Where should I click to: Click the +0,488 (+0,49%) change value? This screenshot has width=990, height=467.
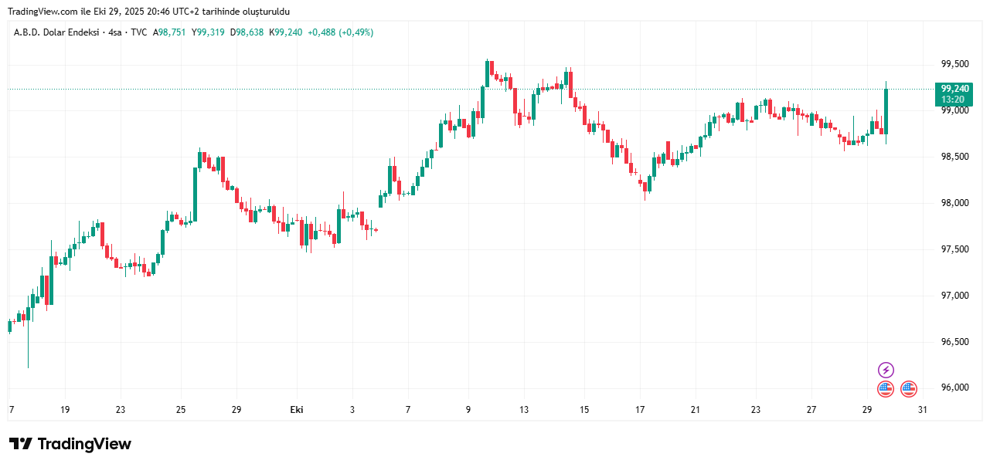point(340,32)
